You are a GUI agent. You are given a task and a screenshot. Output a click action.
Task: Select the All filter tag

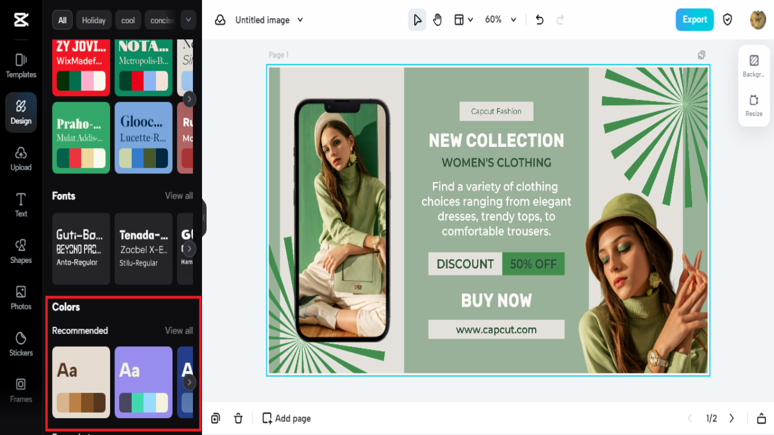point(62,20)
